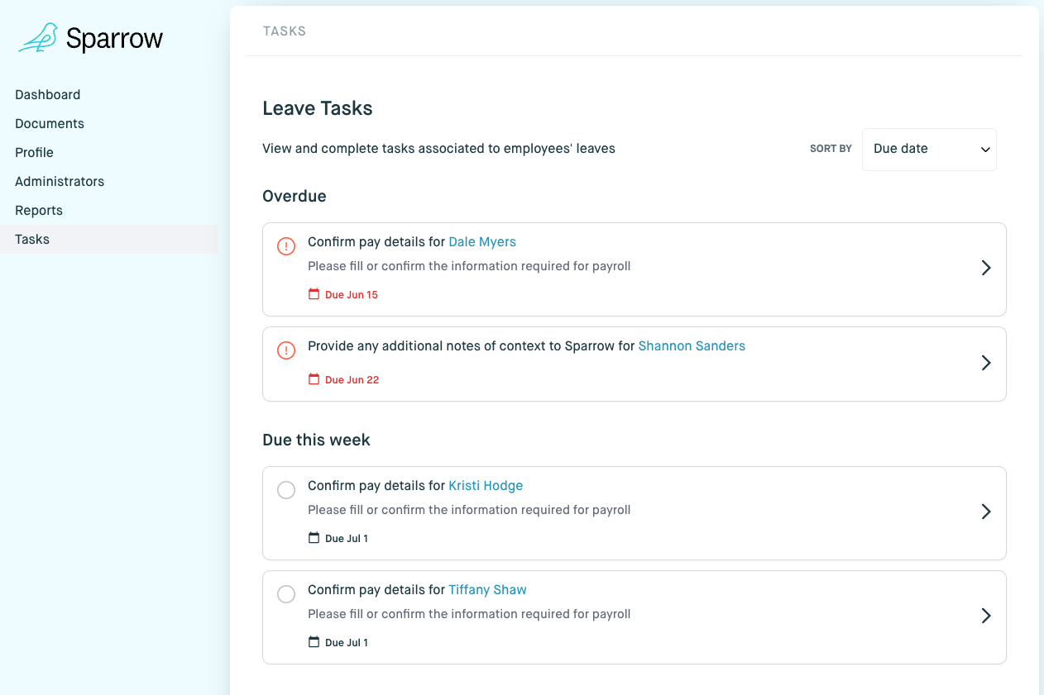Click calendar icon on Tiffany Shaw task

[314, 642]
